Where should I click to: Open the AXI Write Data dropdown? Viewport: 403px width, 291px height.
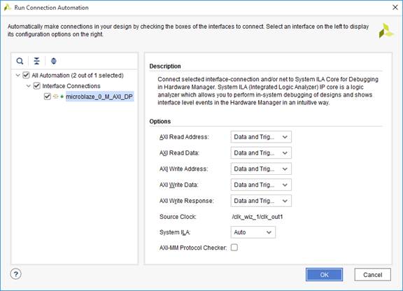pyautogui.click(x=261, y=185)
